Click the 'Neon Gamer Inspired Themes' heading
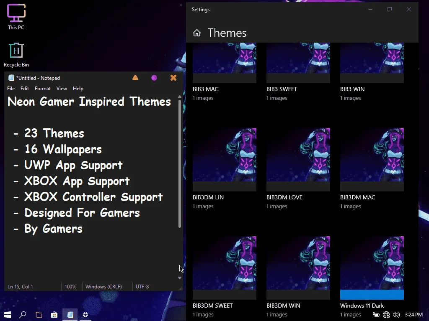 click(89, 102)
